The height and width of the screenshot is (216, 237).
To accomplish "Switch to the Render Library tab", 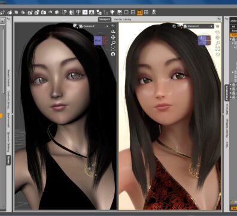I will pyautogui.click(x=123, y=19).
